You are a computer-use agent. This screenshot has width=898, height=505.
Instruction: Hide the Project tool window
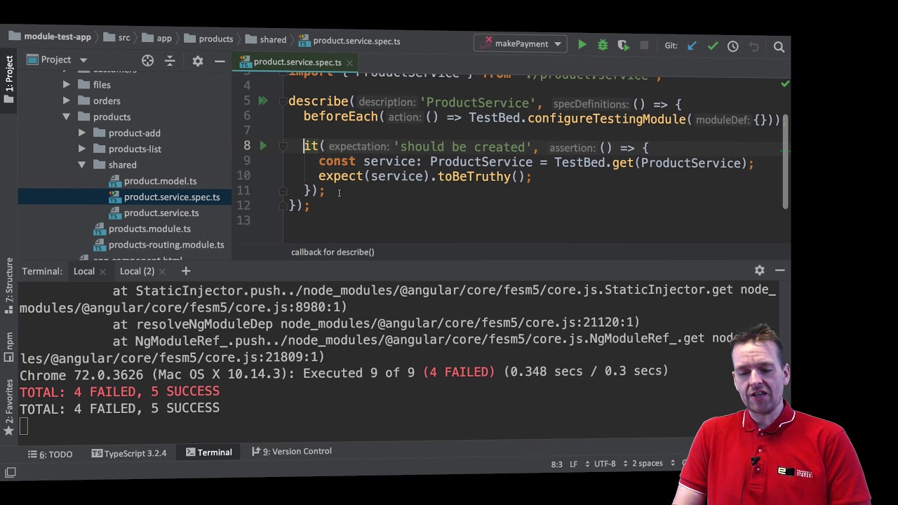(x=220, y=62)
